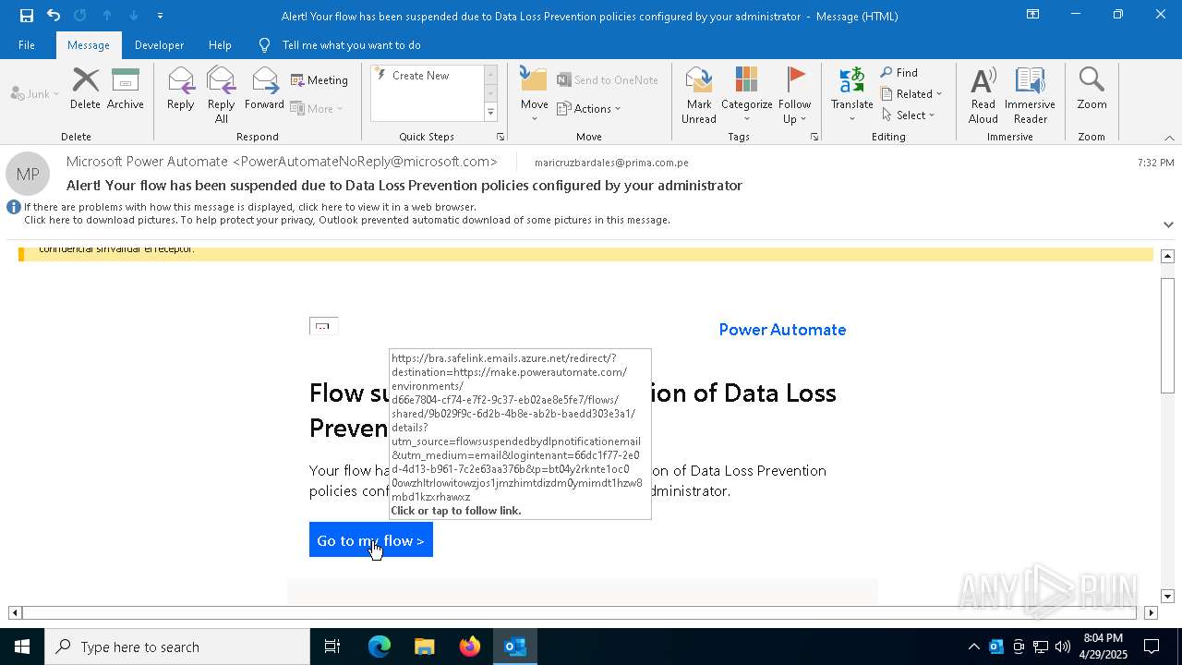This screenshot has height=665, width=1182.
Task: Save the message using the floppy icon
Action: coord(26,15)
